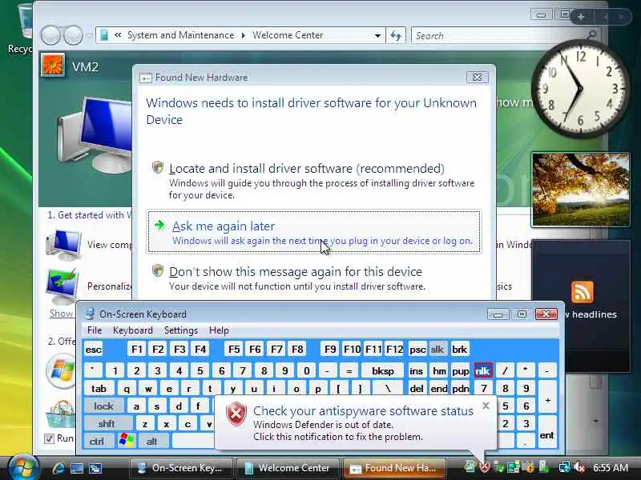Click the F1 key
Viewport: 641px width, 480px height.
point(136,350)
